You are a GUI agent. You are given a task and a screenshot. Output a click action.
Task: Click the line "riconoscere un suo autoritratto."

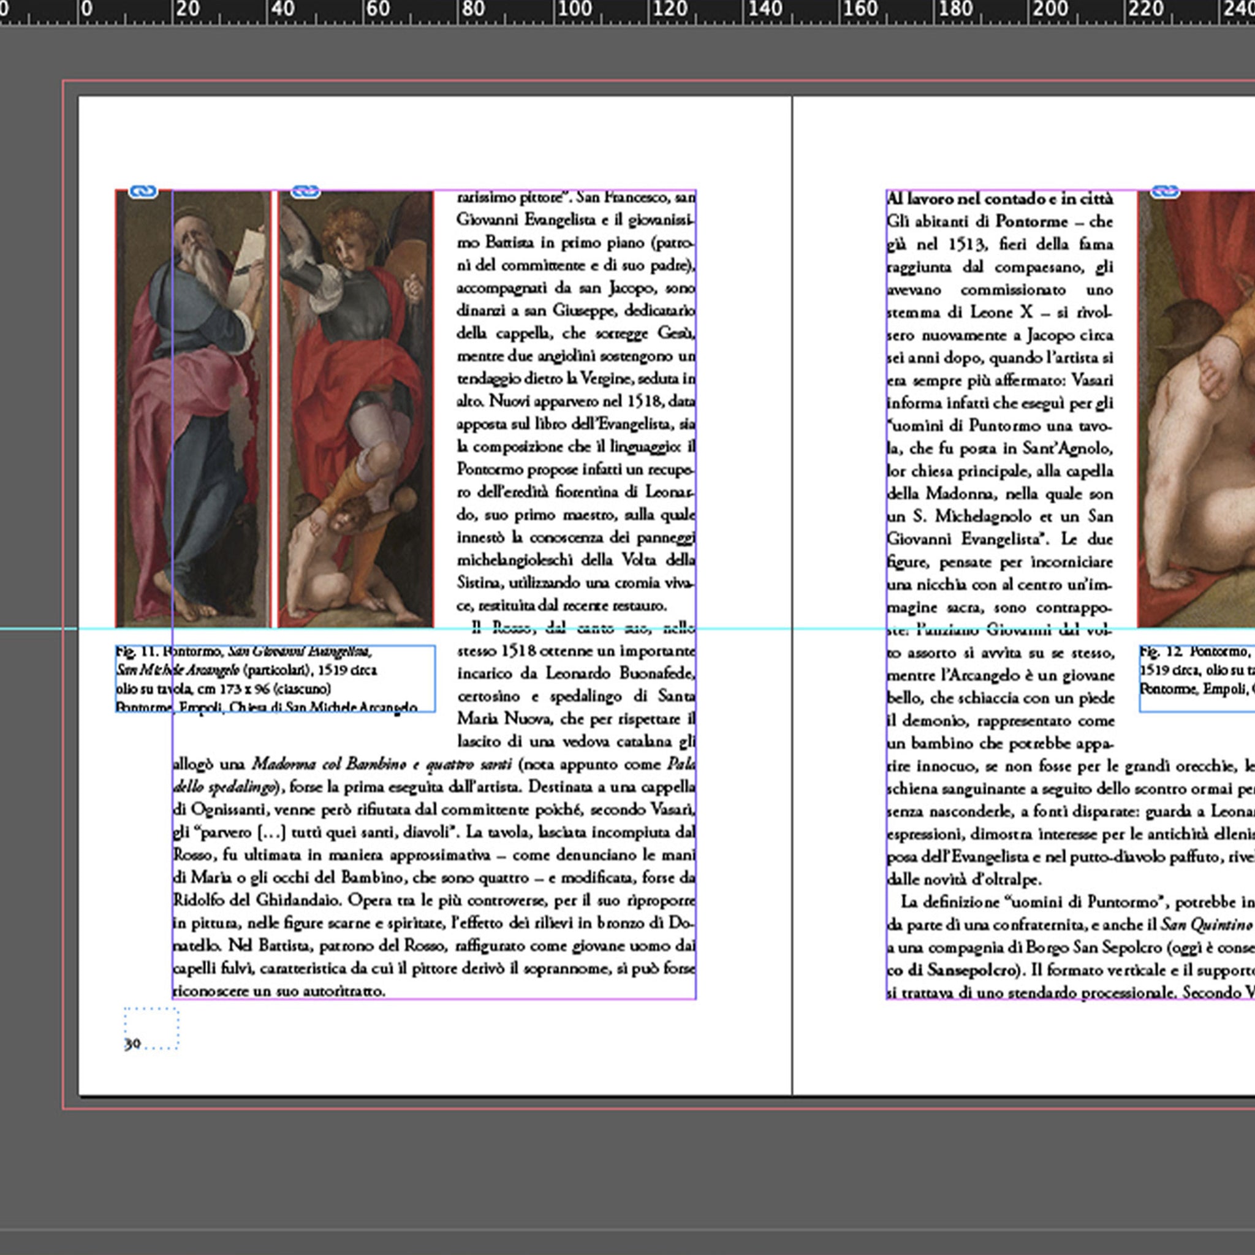point(279,991)
